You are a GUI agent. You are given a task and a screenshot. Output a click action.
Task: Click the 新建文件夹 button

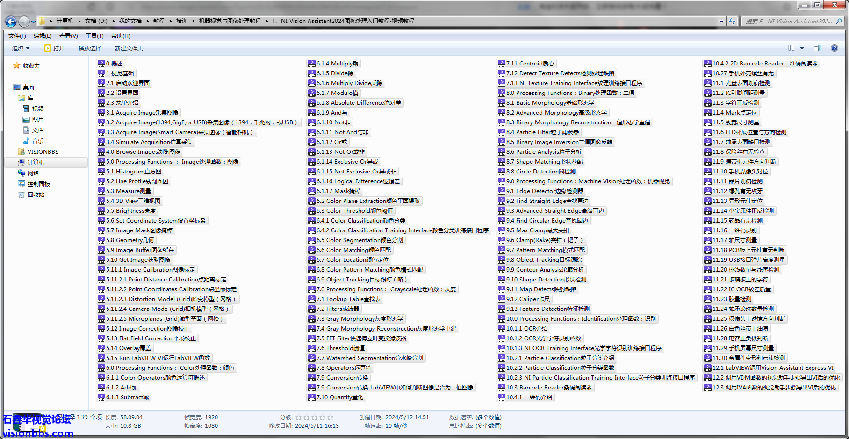[129, 49]
